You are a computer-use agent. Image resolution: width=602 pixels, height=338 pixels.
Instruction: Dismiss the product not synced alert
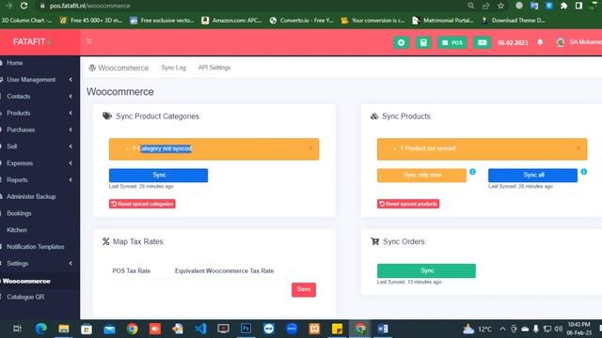coord(578,147)
